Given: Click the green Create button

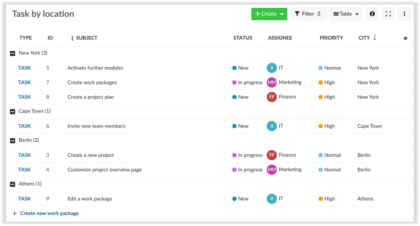Looking at the screenshot, I should (267, 14).
